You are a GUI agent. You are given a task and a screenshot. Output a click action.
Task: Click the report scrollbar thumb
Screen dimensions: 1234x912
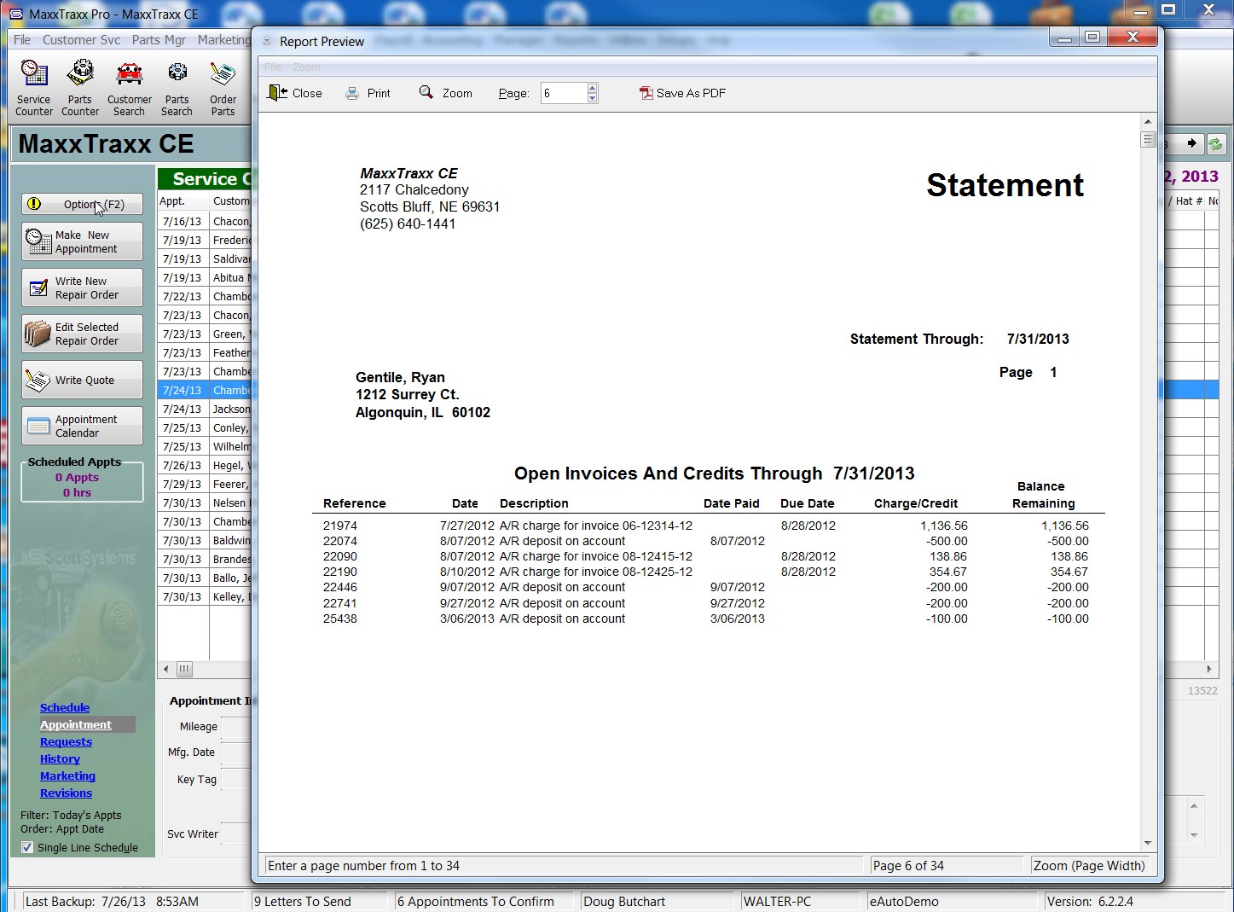click(1148, 140)
